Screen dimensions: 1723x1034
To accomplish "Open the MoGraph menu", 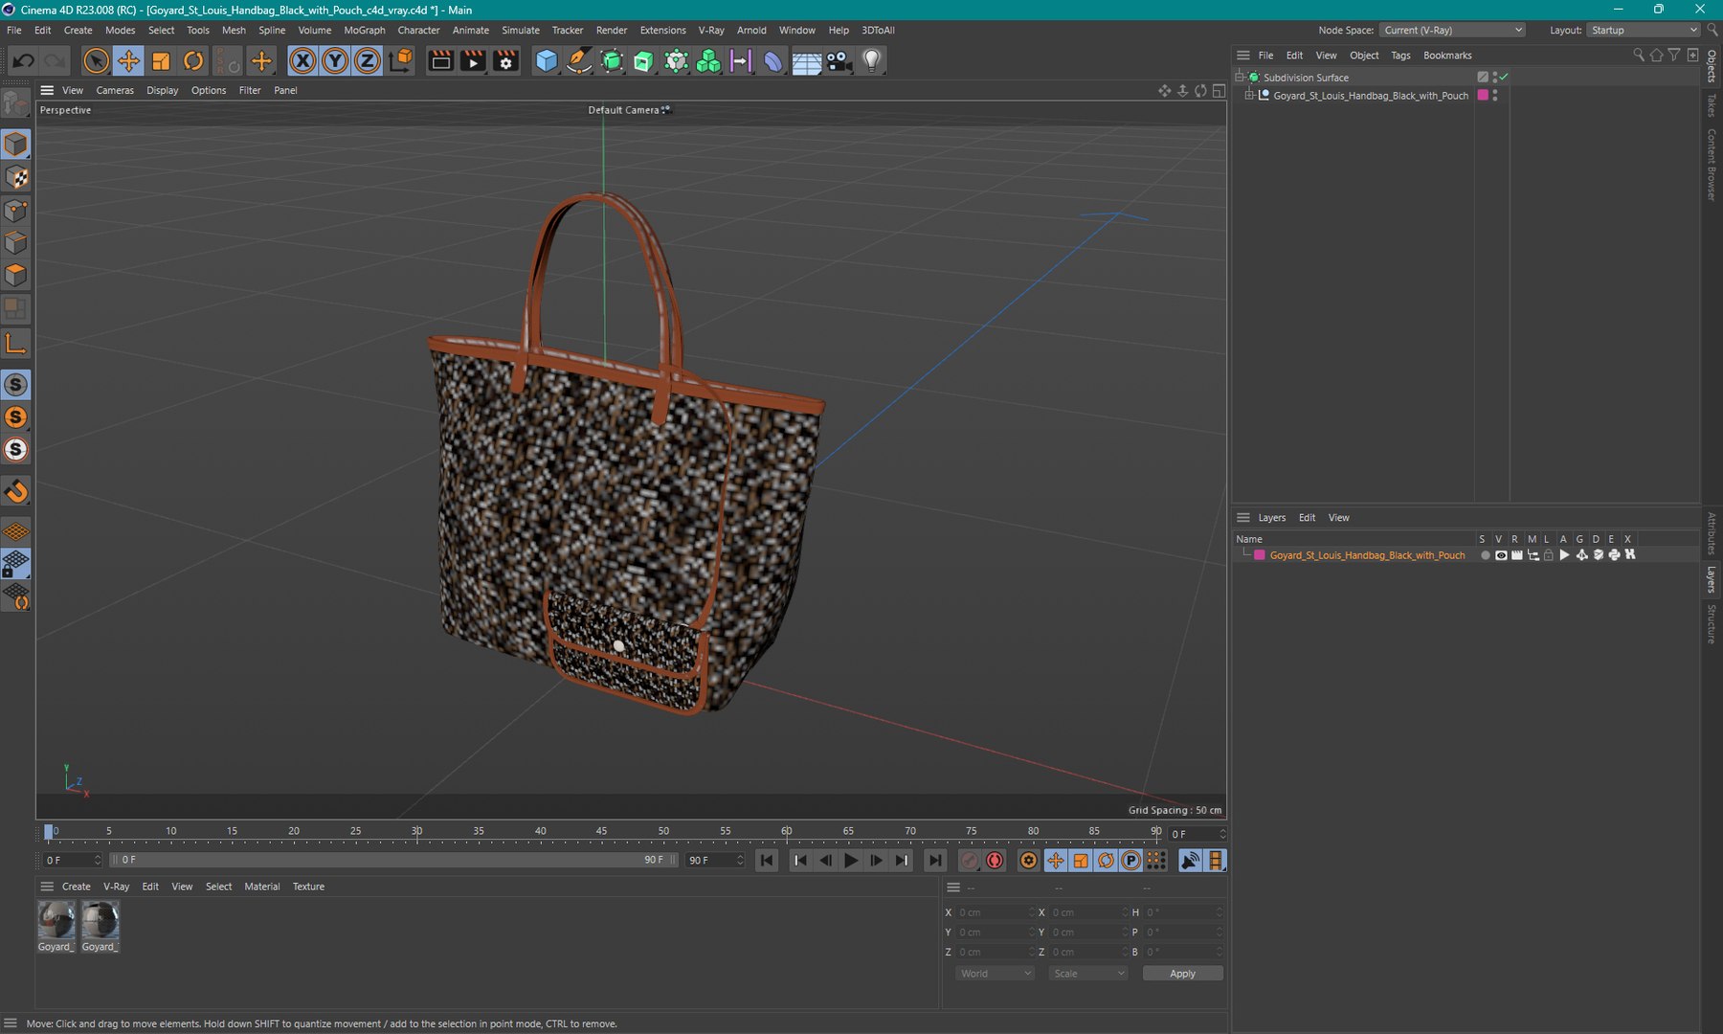I will pos(364,30).
